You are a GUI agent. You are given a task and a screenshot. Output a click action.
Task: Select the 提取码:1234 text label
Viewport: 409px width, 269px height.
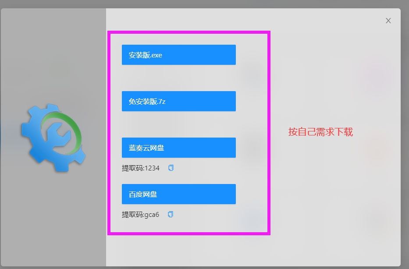coord(140,168)
